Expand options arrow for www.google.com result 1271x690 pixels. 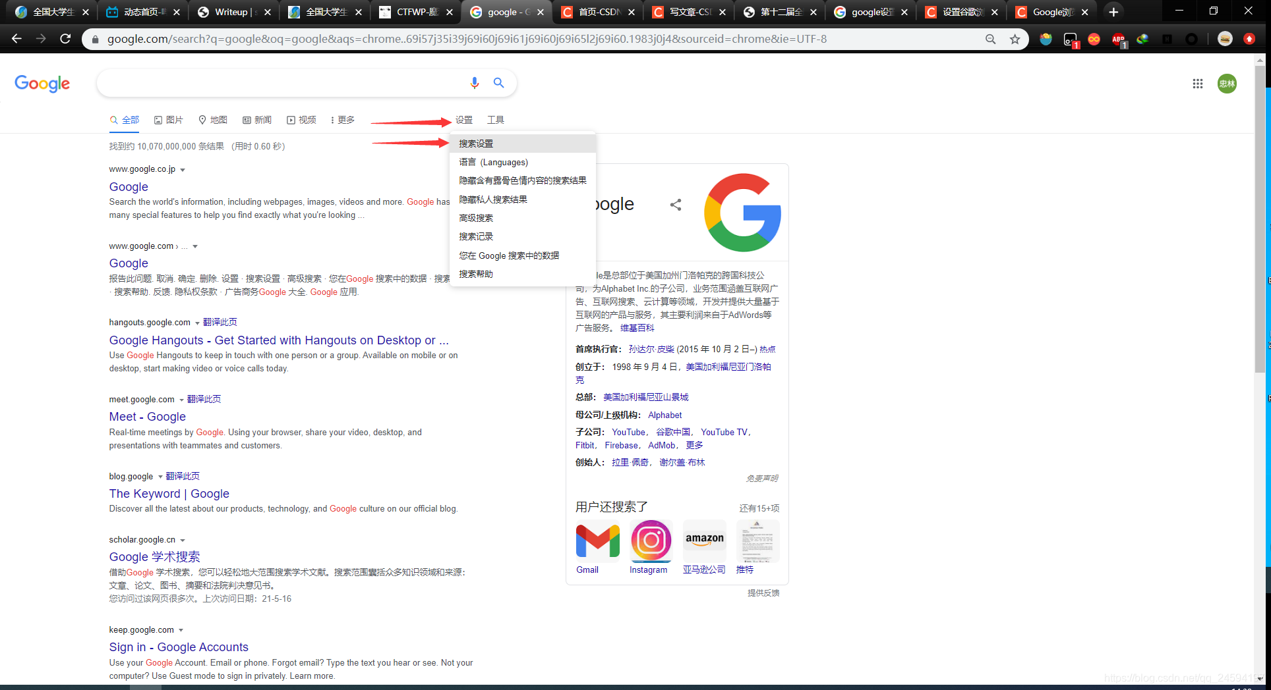click(x=195, y=247)
